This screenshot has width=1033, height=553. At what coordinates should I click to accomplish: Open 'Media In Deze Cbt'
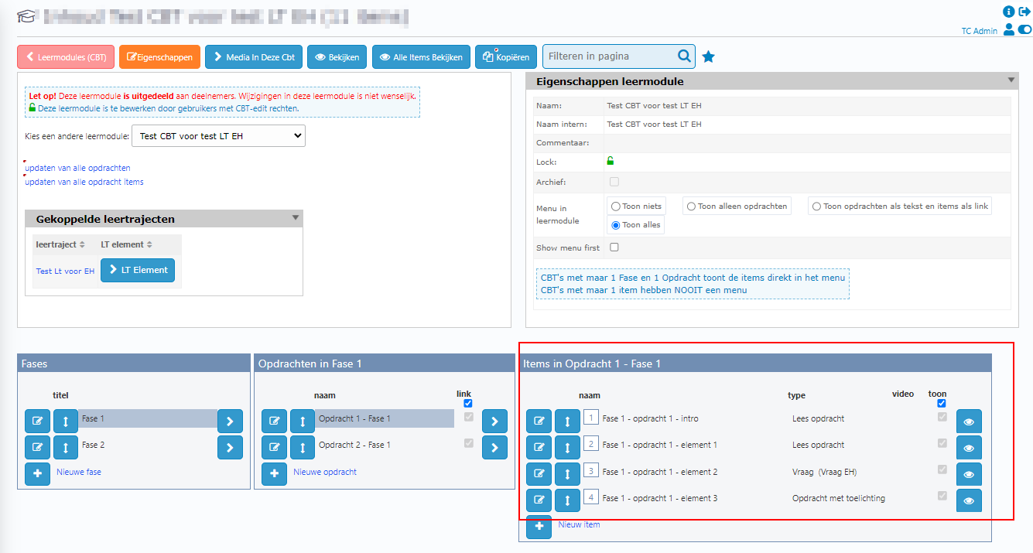(x=254, y=57)
